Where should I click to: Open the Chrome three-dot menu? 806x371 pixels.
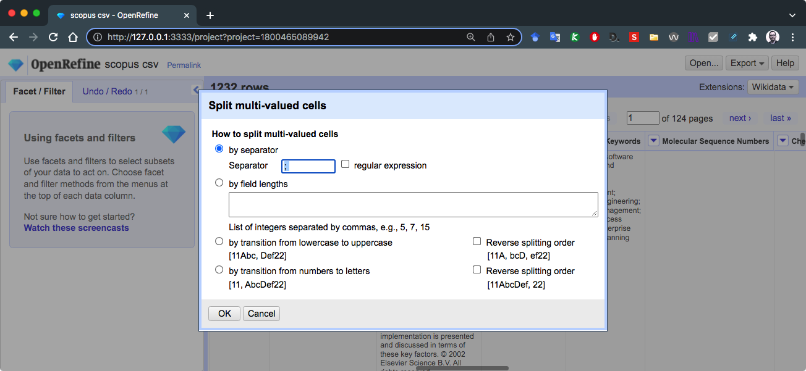[792, 37]
